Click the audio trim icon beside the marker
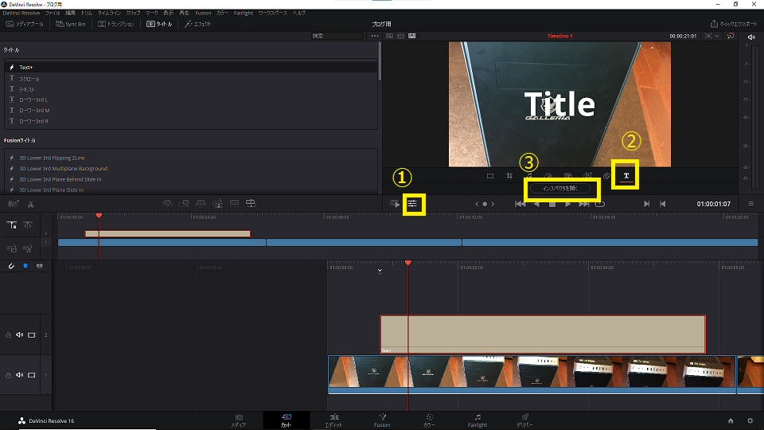This screenshot has width=764, height=430. click(40, 266)
